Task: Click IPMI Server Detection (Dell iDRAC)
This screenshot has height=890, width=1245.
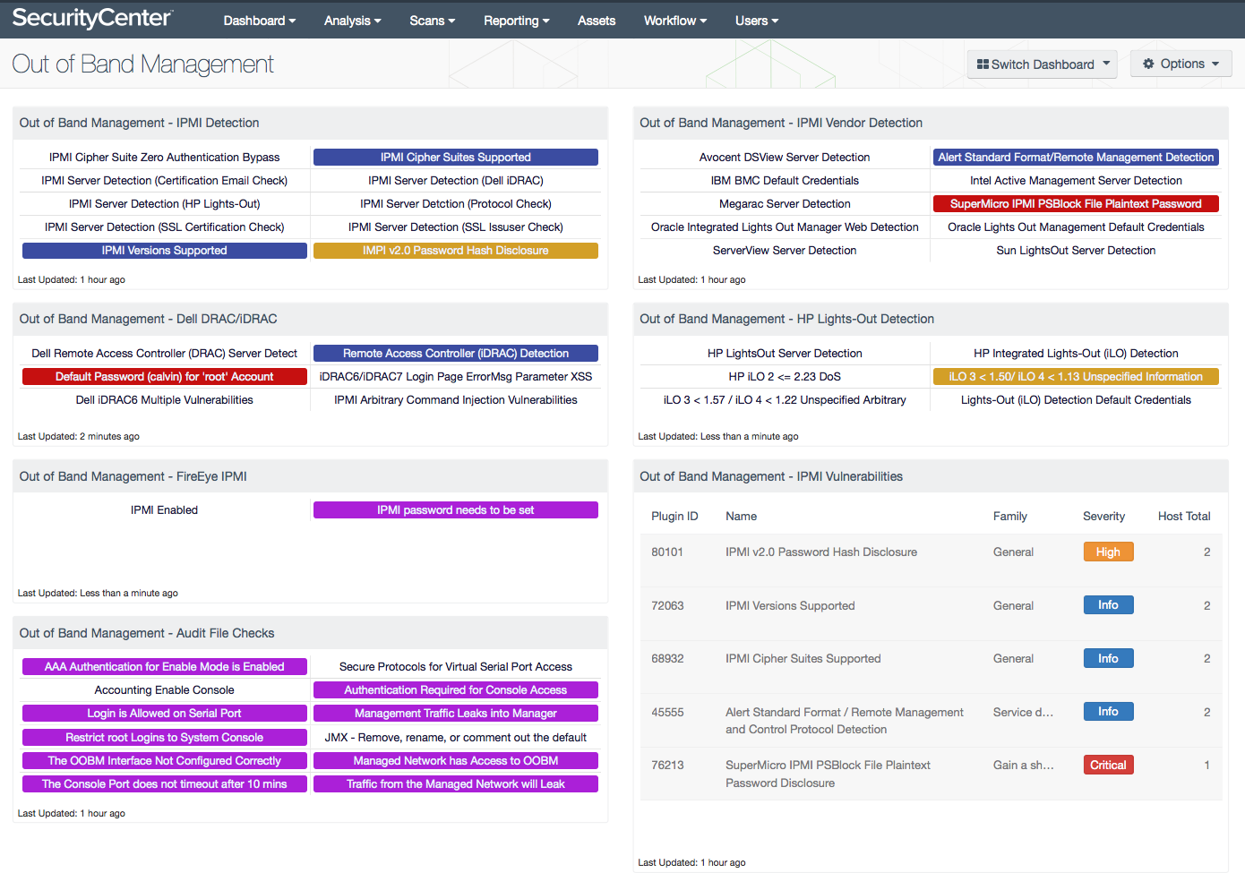Action: pyautogui.click(x=456, y=181)
